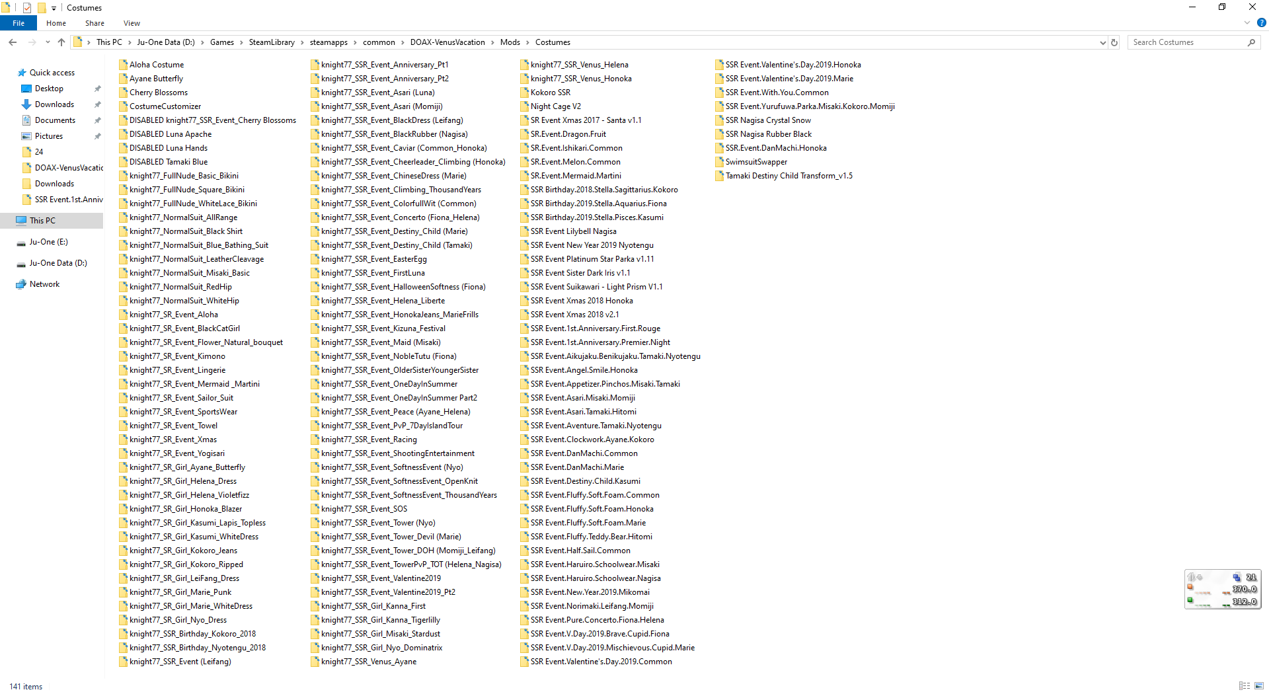Switch to Details view layout button
This screenshot has width=1269, height=694.
[1245, 686]
